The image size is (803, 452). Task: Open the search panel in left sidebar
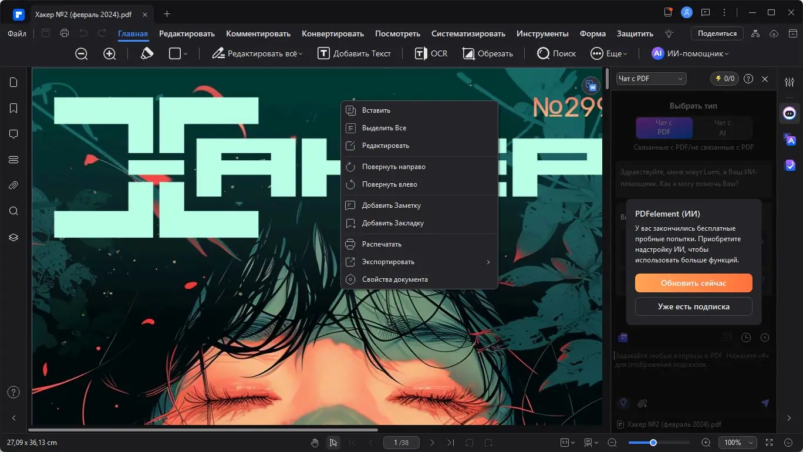[14, 211]
